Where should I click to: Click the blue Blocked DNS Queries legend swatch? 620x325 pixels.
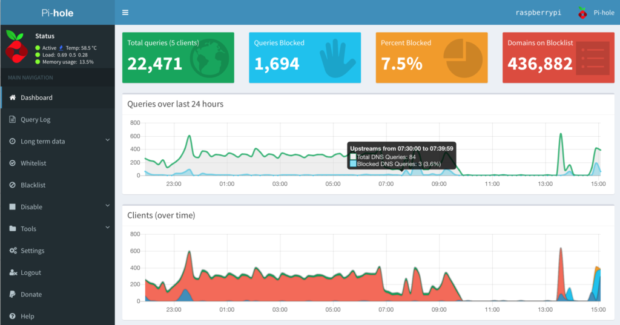pyautogui.click(x=353, y=163)
